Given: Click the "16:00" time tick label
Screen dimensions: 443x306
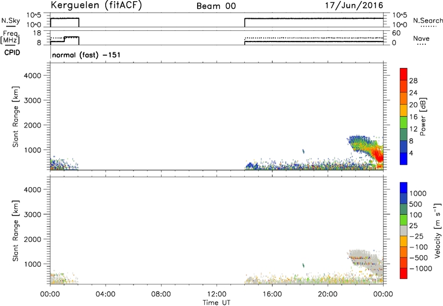Looking at the screenshot, I should [272, 294].
